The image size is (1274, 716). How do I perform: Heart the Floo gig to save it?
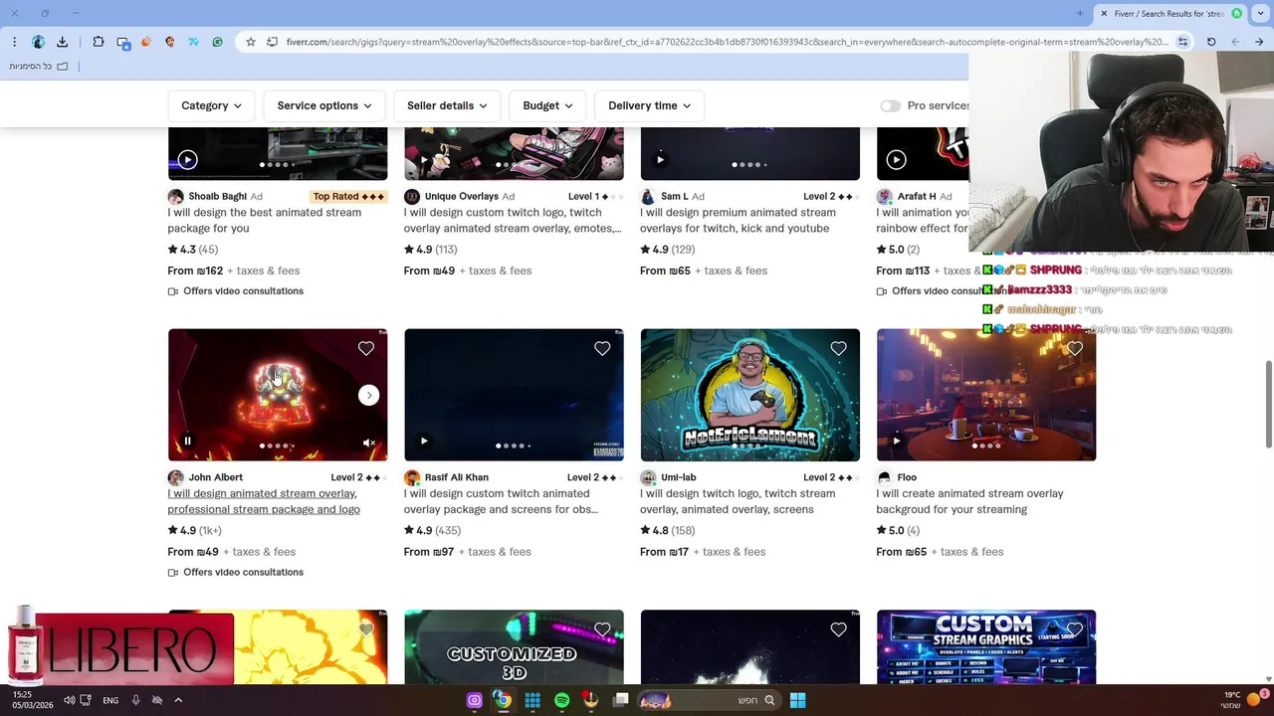click(x=1075, y=348)
